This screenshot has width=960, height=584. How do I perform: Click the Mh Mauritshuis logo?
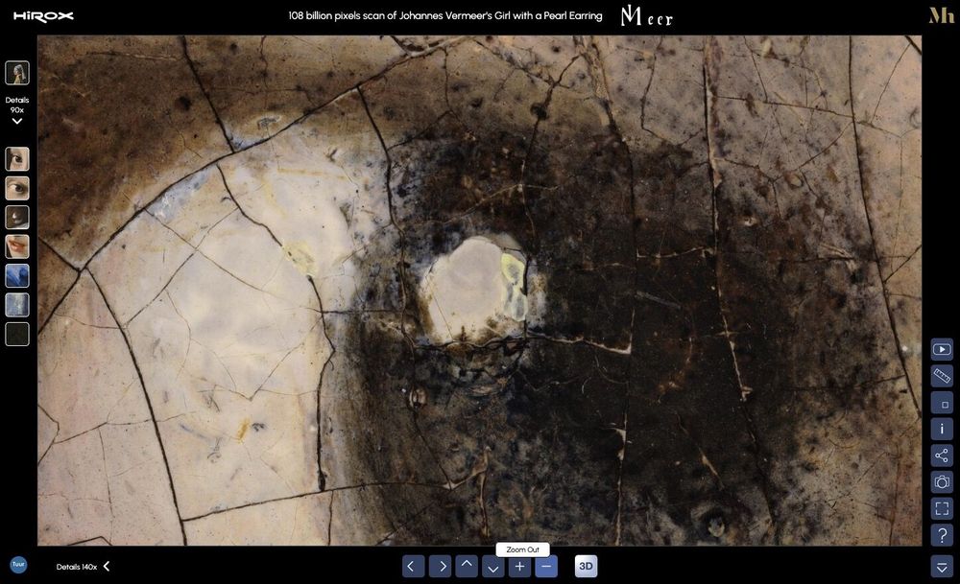(x=941, y=15)
